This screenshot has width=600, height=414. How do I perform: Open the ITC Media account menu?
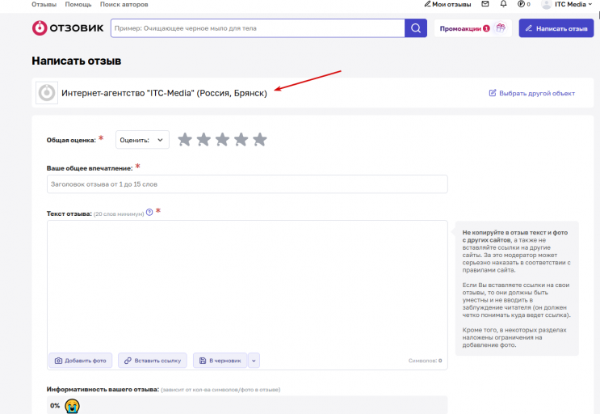[x=573, y=4]
